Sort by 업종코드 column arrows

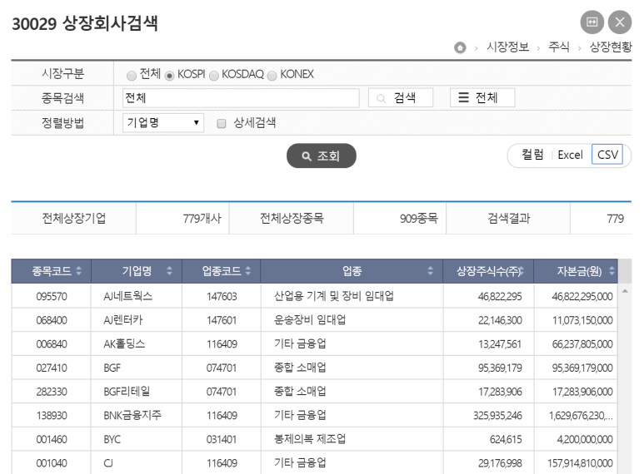248,270
